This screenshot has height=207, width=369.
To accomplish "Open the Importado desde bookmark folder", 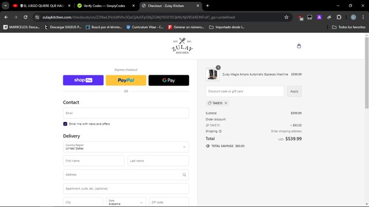I will coord(227,27).
